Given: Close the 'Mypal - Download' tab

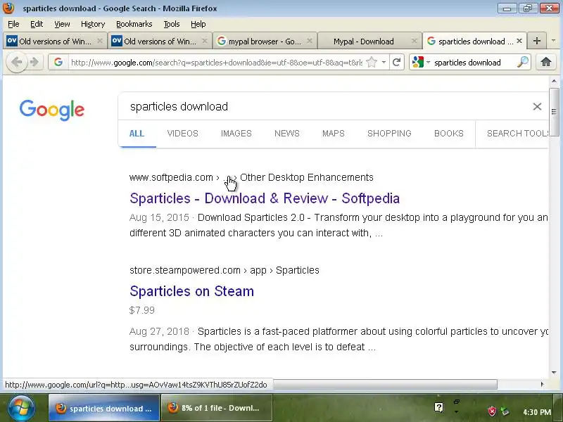Looking at the screenshot, I should [x=414, y=41].
